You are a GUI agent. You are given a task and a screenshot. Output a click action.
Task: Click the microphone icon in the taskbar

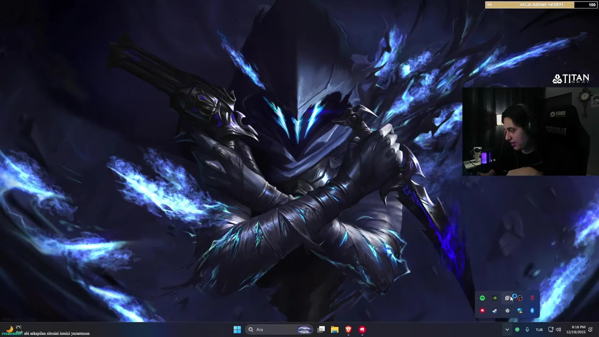coord(527,330)
